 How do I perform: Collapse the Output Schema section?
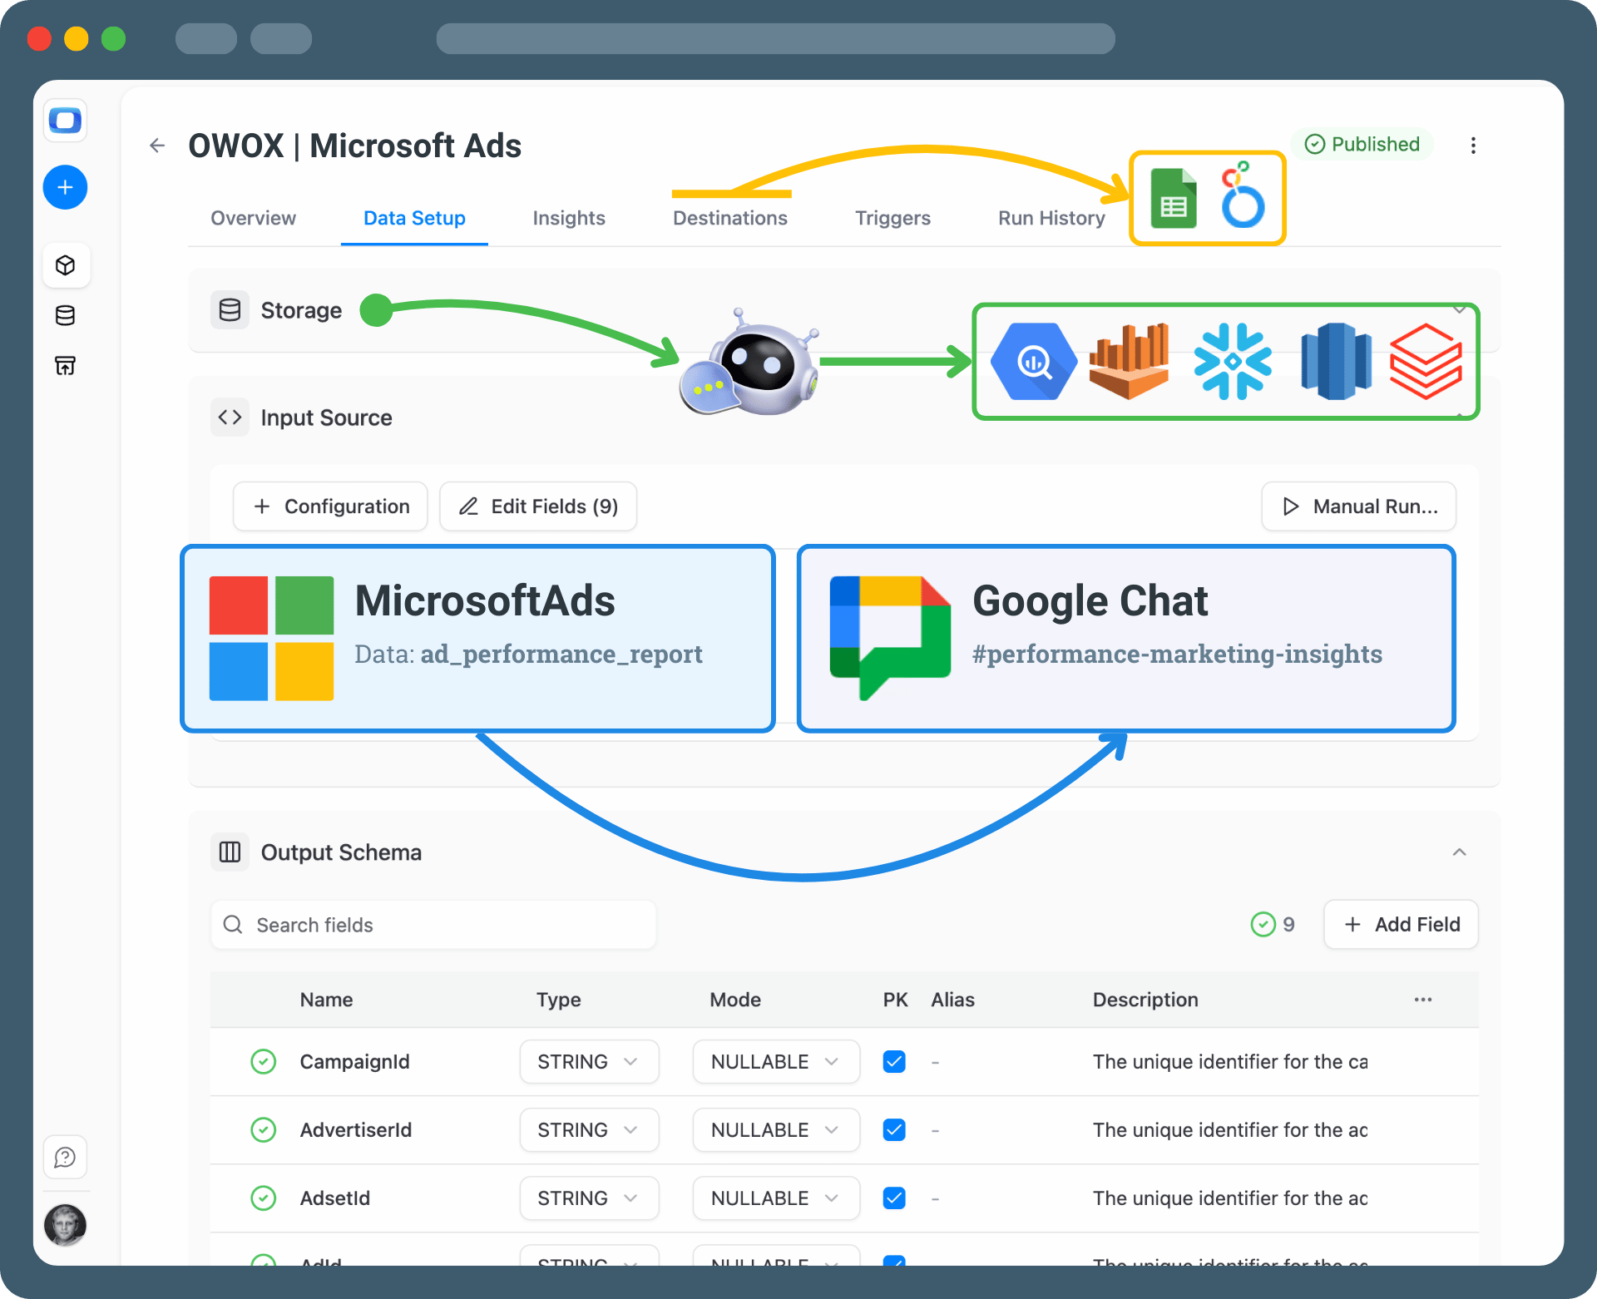1459,852
